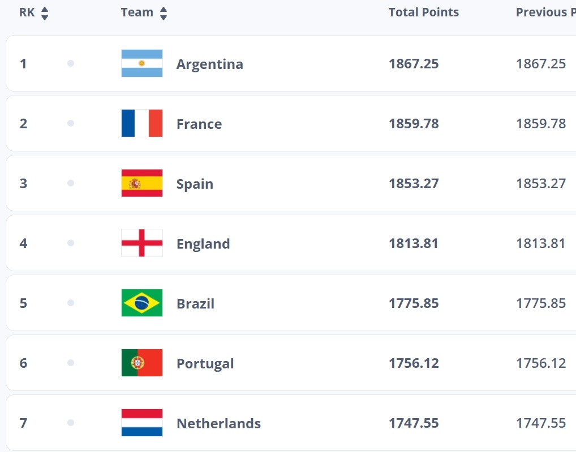576x452 pixels.
Task: Click rank movement dot for Argentina
Action: pyautogui.click(x=71, y=63)
